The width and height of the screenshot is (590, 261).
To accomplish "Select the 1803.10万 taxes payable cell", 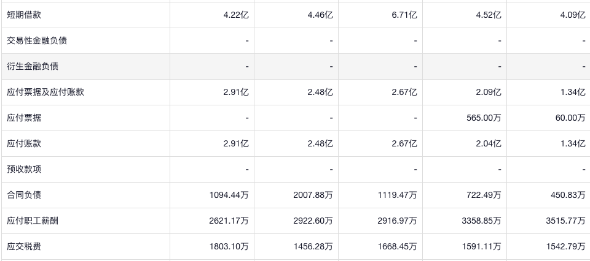I will pyautogui.click(x=229, y=246).
